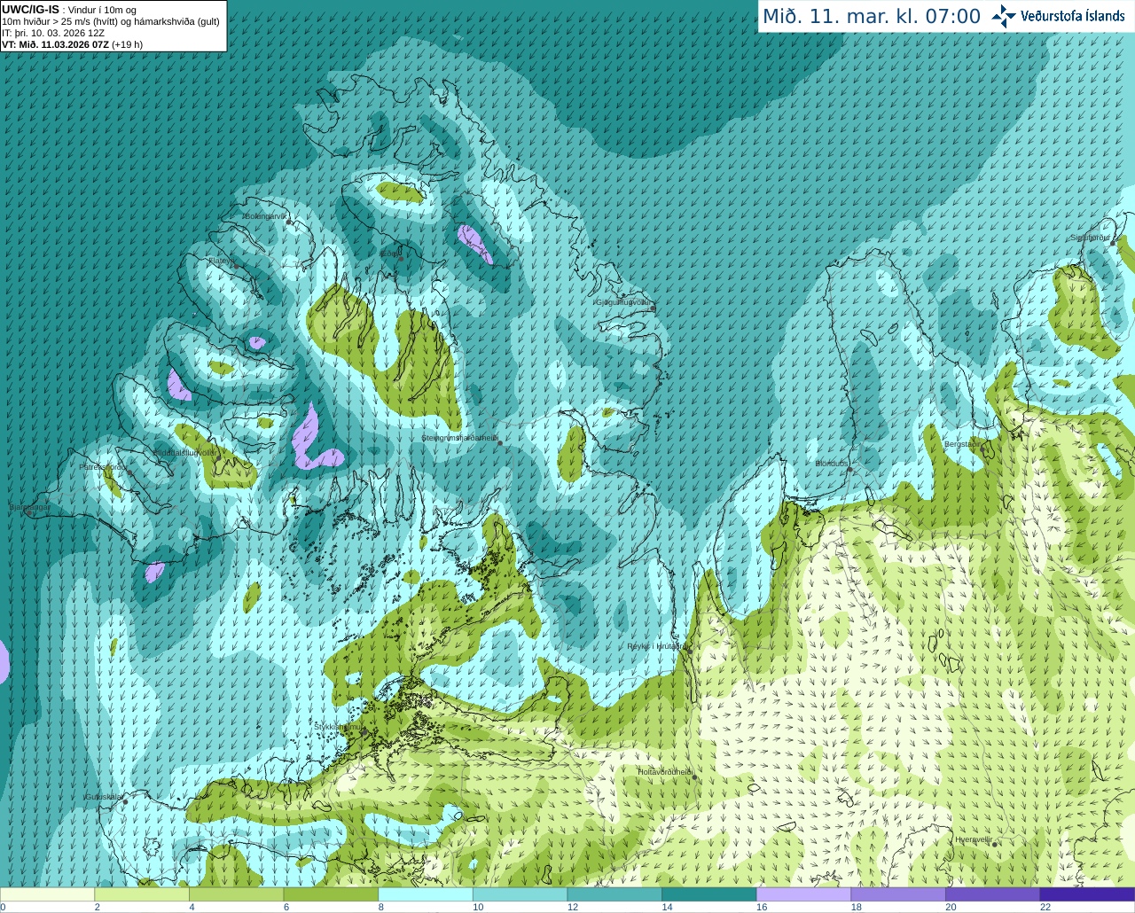Click the Steingrímsfjarðarheiði station label

(x=459, y=438)
